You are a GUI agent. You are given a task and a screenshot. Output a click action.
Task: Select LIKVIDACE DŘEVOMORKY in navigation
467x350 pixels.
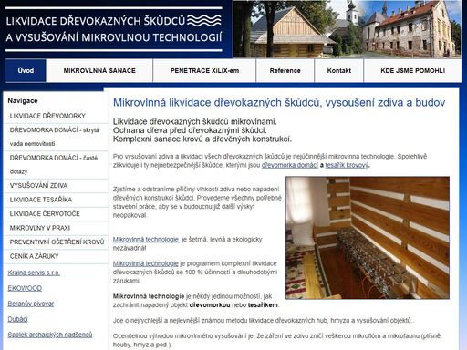point(57,116)
